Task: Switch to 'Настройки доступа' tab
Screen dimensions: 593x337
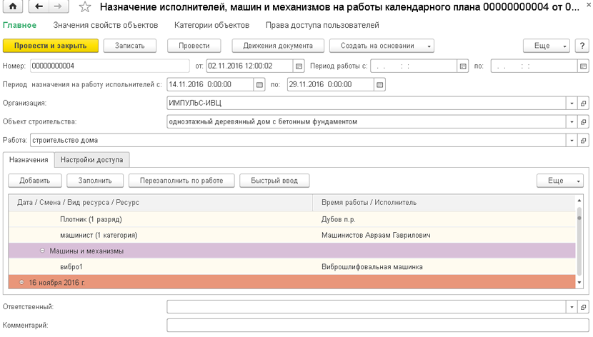Action: [91, 160]
